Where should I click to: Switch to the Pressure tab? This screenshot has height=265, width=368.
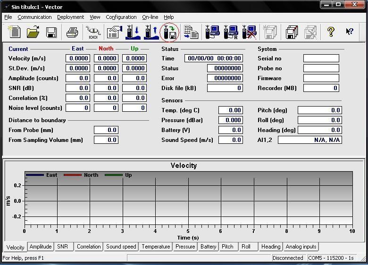click(x=185, y=247)
